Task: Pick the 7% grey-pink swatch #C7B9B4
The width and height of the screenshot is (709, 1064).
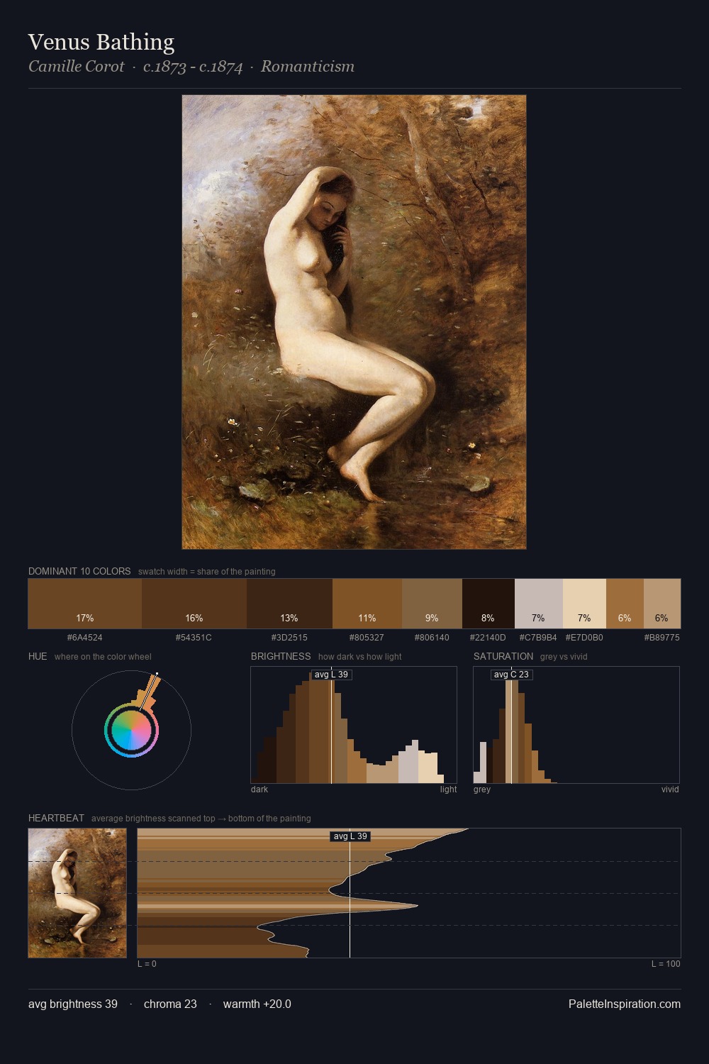Action: [539, 604]
